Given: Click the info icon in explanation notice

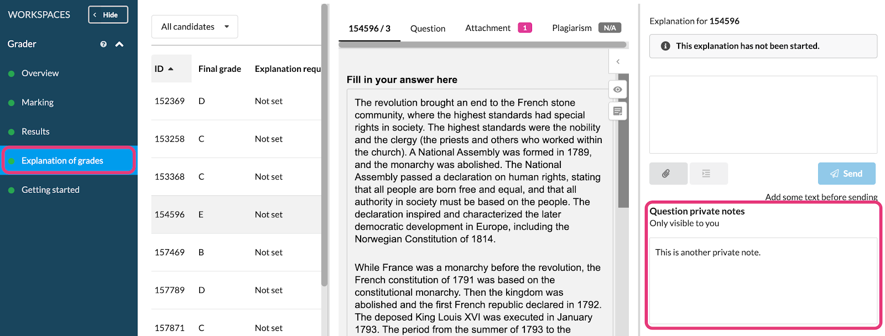Looking at the screenshot, I should [x=665, y=46].
